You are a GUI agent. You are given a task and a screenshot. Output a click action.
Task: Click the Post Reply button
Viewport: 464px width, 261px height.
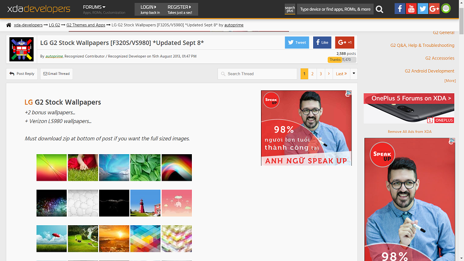pyautogui.click(x=22, y=73)
